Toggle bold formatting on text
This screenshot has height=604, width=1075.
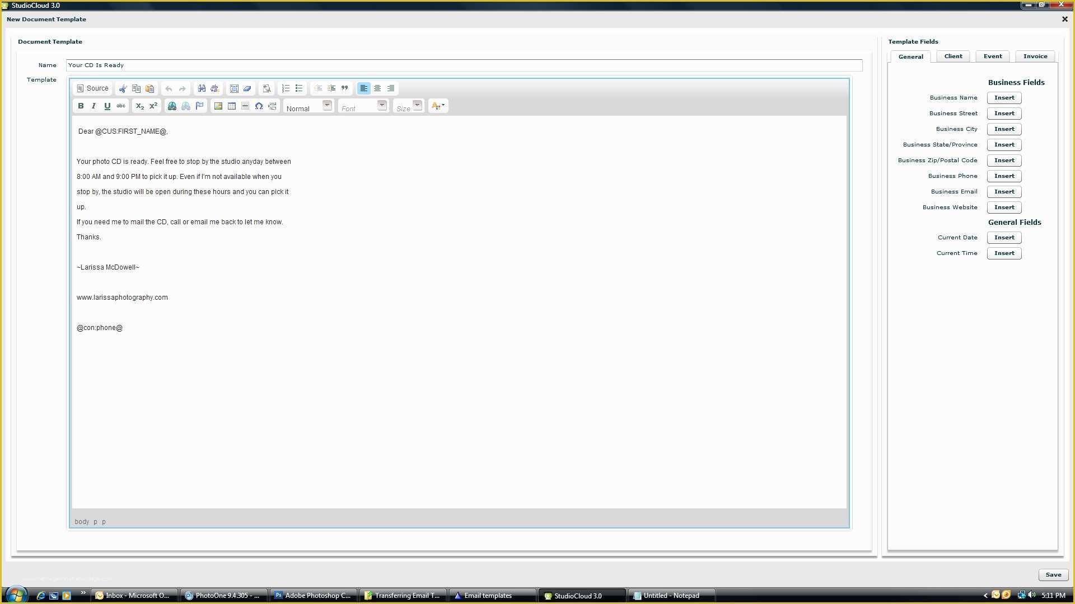point(80,106)
